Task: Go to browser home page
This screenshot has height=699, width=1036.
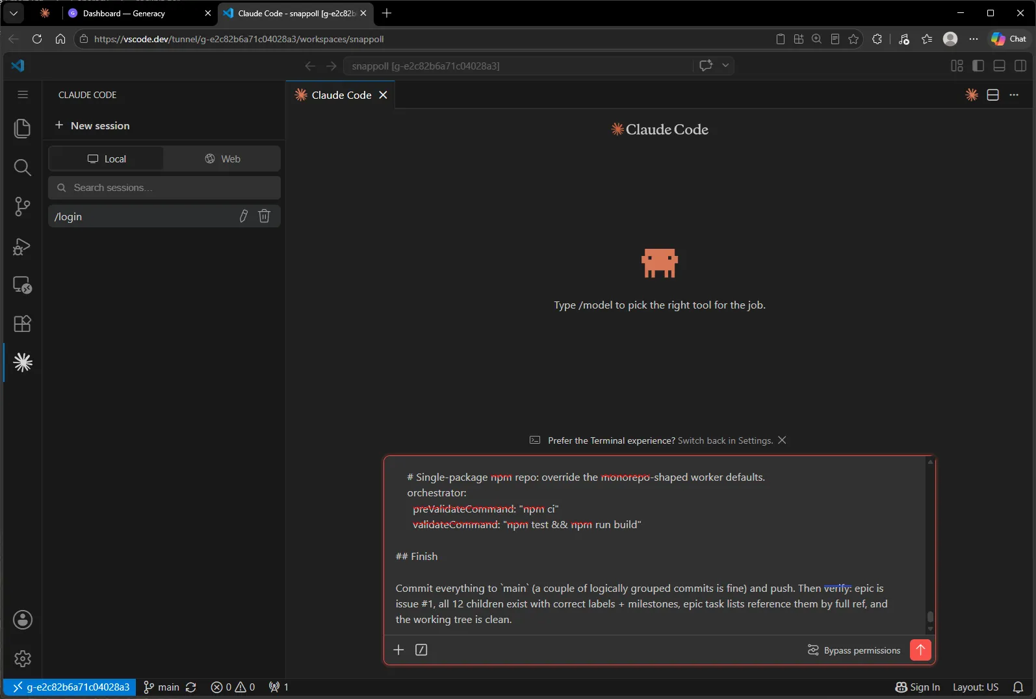Action: click(60, 39)
